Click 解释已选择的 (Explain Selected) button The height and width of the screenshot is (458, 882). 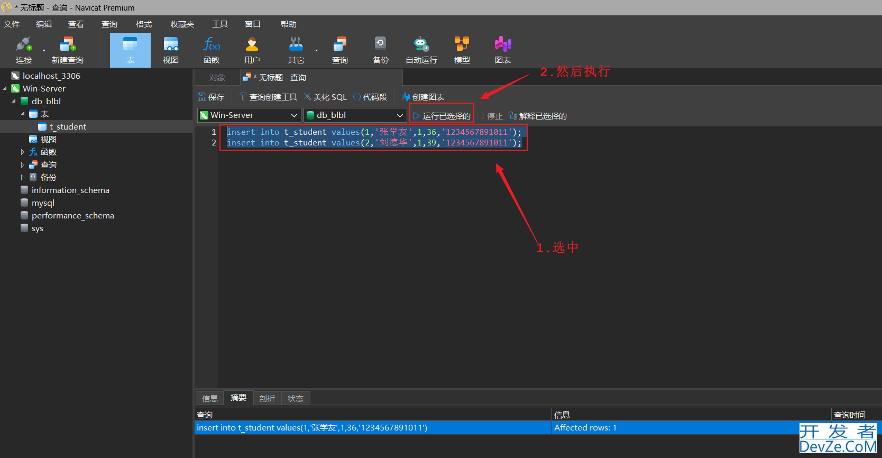(538, 116)
